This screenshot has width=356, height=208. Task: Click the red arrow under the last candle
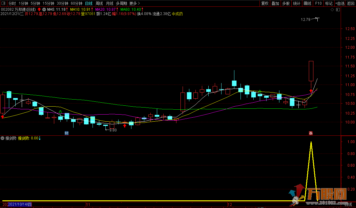(x=311, y=91)
